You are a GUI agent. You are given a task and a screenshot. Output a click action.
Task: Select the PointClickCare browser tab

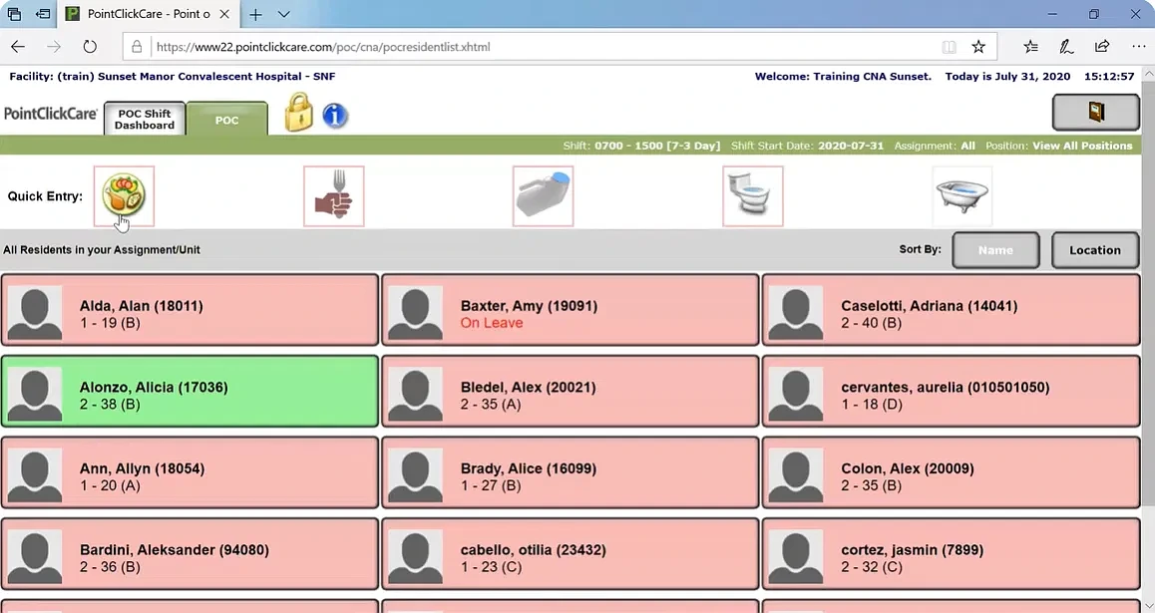coord(148,14)
